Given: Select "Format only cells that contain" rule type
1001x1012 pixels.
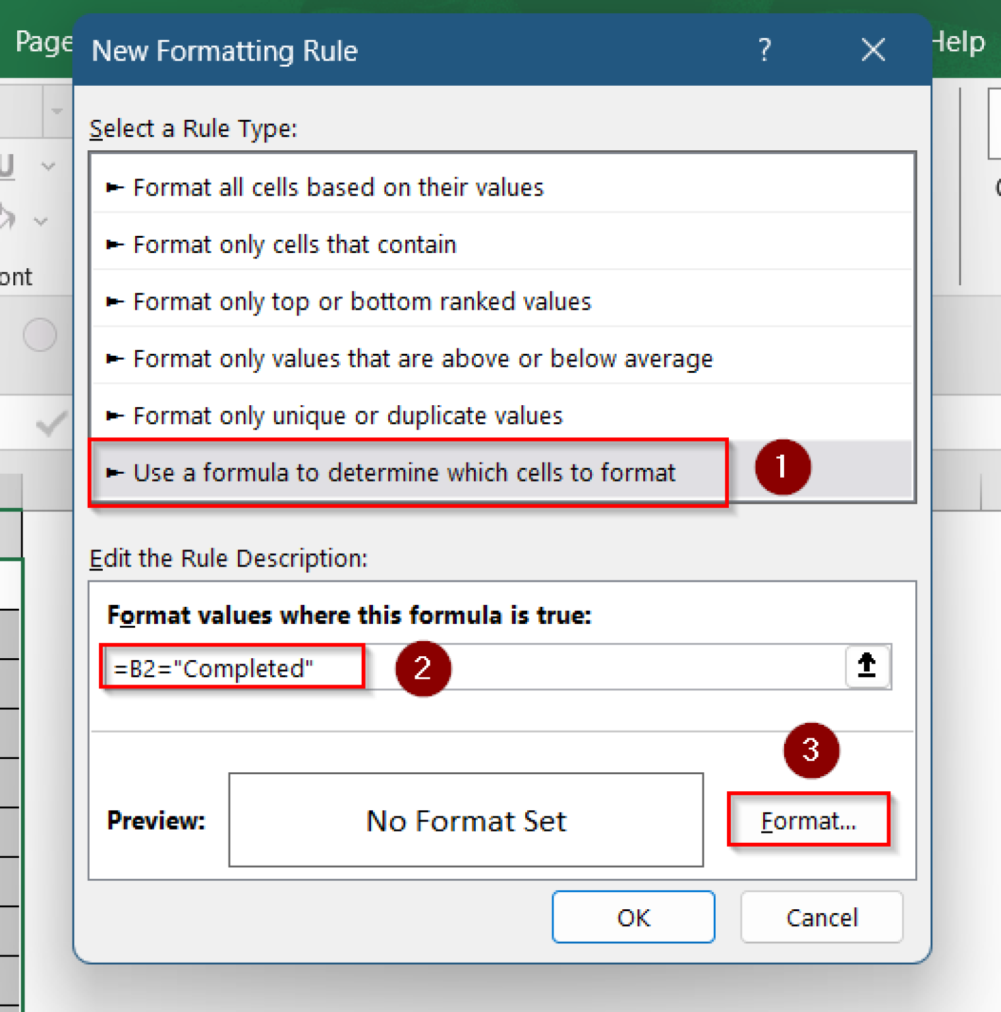Looking at the screenshot, I should pos(294,244).
